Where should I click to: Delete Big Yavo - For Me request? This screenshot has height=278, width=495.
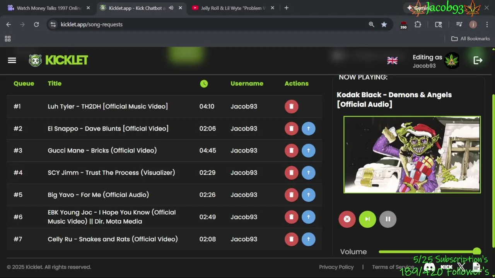coord(291,195)
